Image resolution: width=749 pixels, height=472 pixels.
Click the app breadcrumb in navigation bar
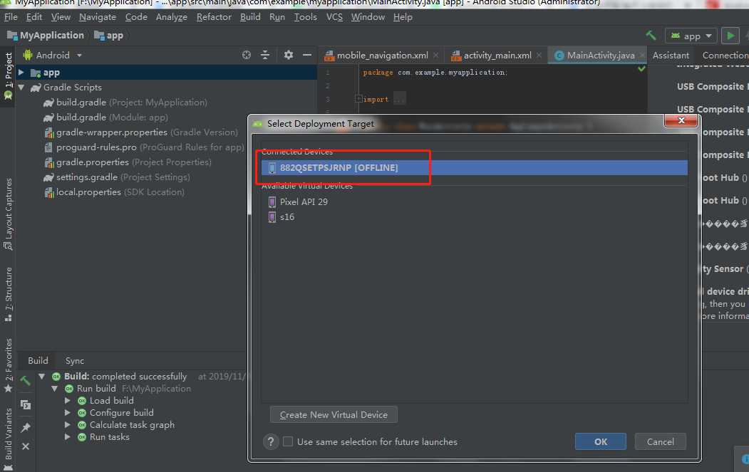[x=109, y=36]
